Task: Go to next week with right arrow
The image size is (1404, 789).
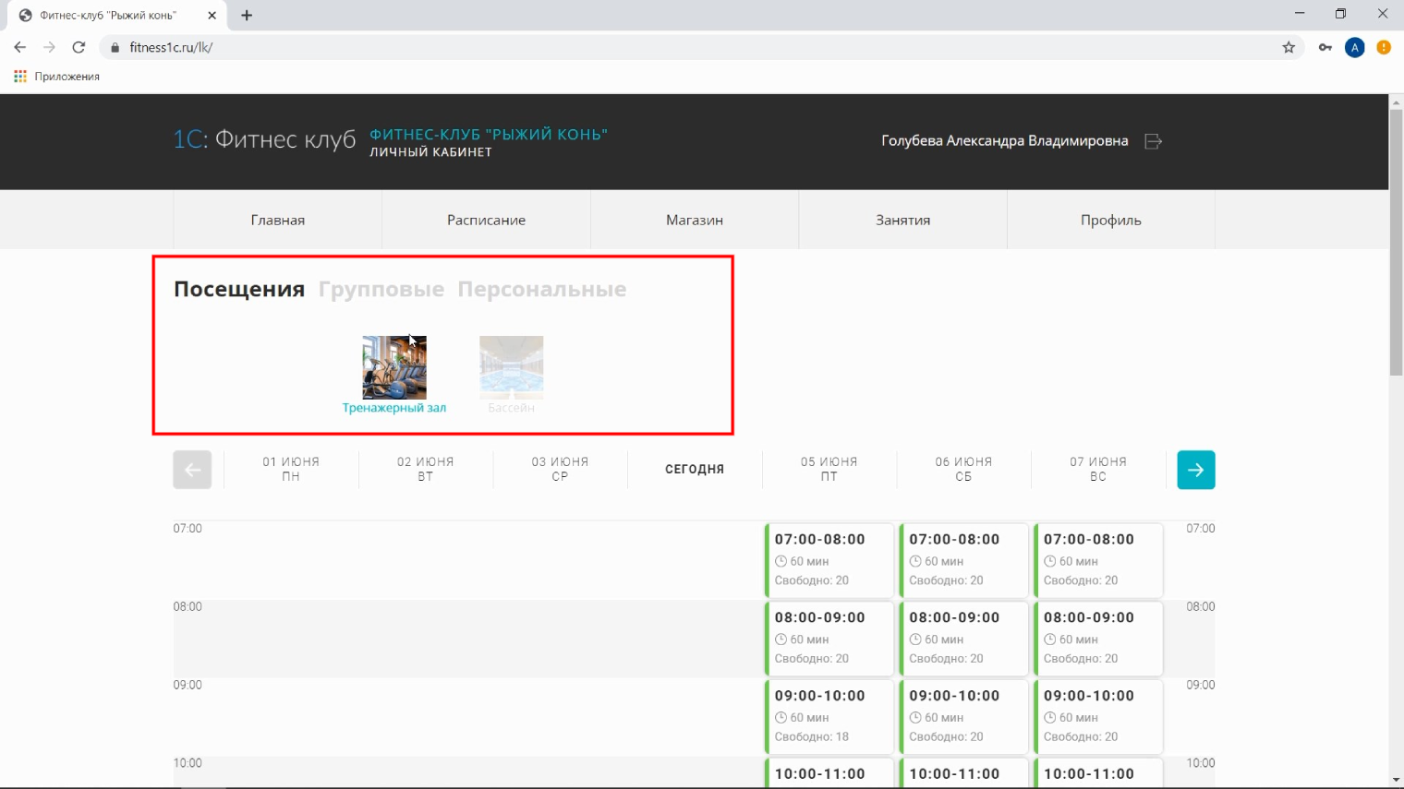Action: (1196, 470)
